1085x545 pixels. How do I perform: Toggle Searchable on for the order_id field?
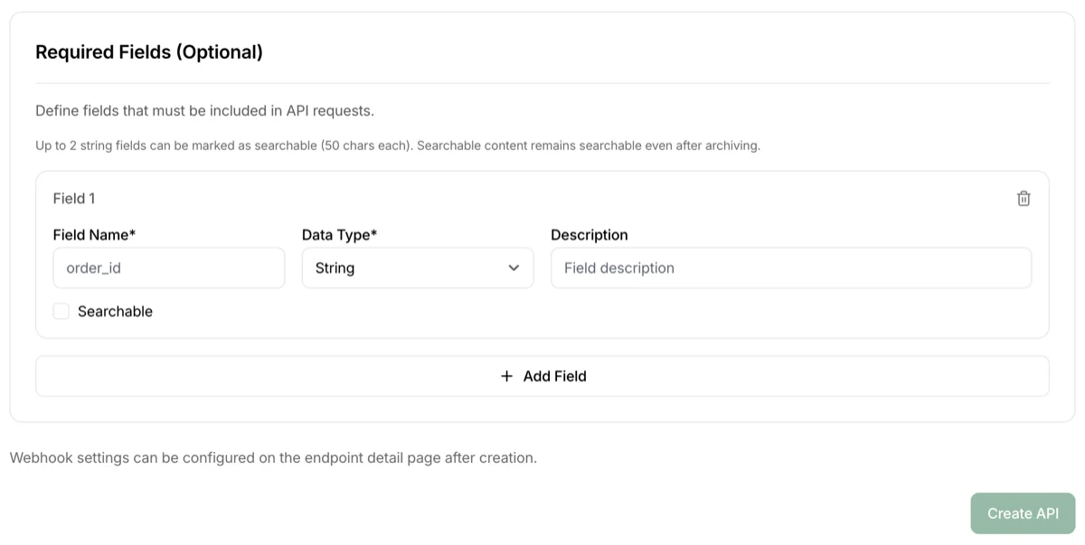pos(61,310)
